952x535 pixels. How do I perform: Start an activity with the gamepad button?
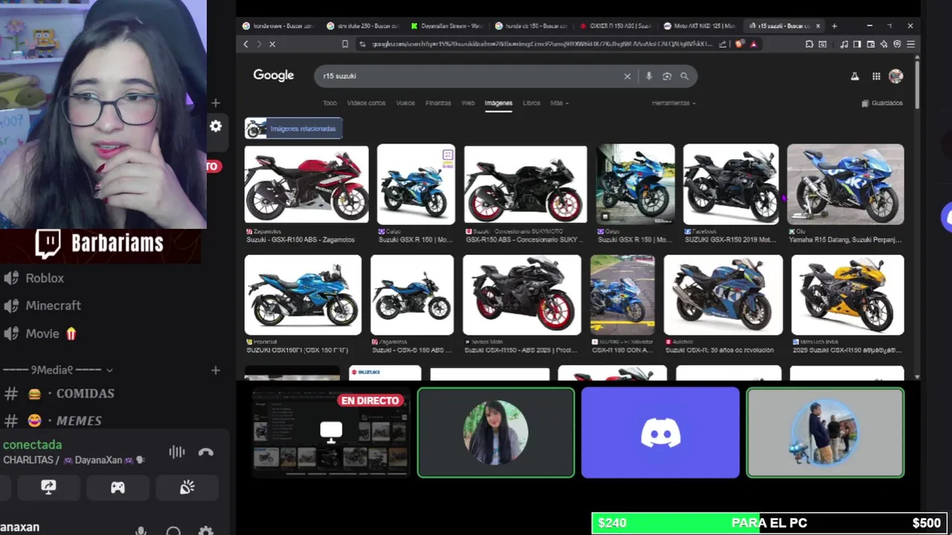[x=118, y=487]
